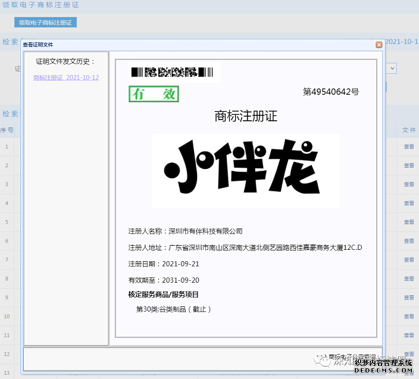Click 查看 link in row 8
Viewport: 419px width, 379px height.
(x=409, y=278)
